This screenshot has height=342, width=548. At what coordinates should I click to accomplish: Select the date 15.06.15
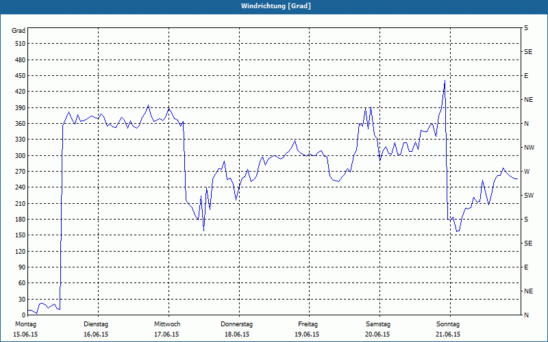coord(25,334)
